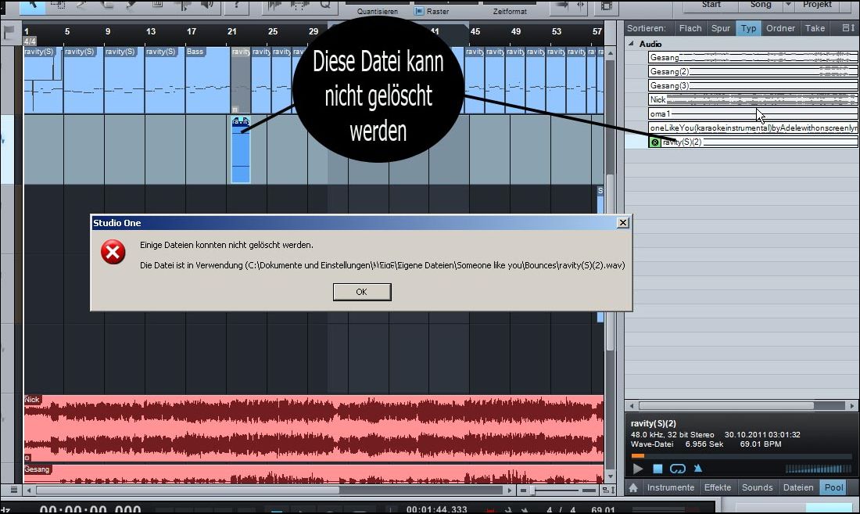Open the Zeitformat dropdown
Viewport: 860px width, 514px height.
510,11
